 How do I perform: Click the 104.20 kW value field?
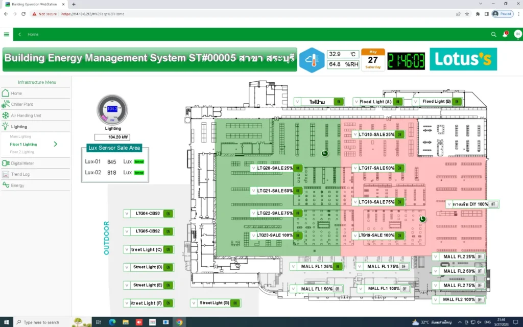coord(112,137)
